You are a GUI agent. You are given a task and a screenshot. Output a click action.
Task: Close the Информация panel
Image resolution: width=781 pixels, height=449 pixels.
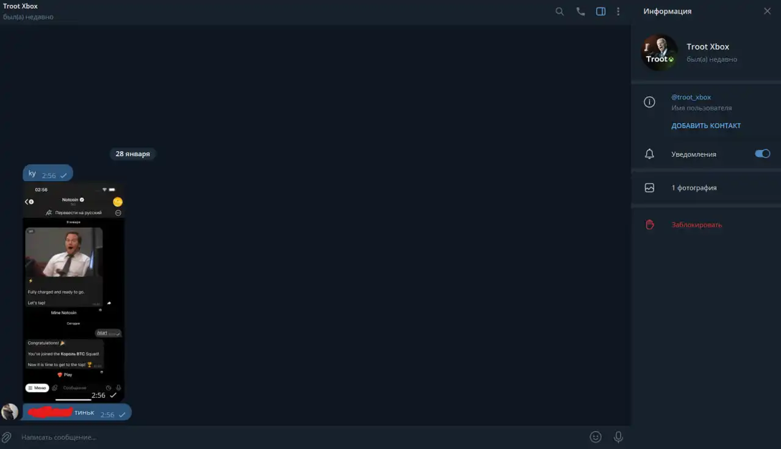[768, 11]
